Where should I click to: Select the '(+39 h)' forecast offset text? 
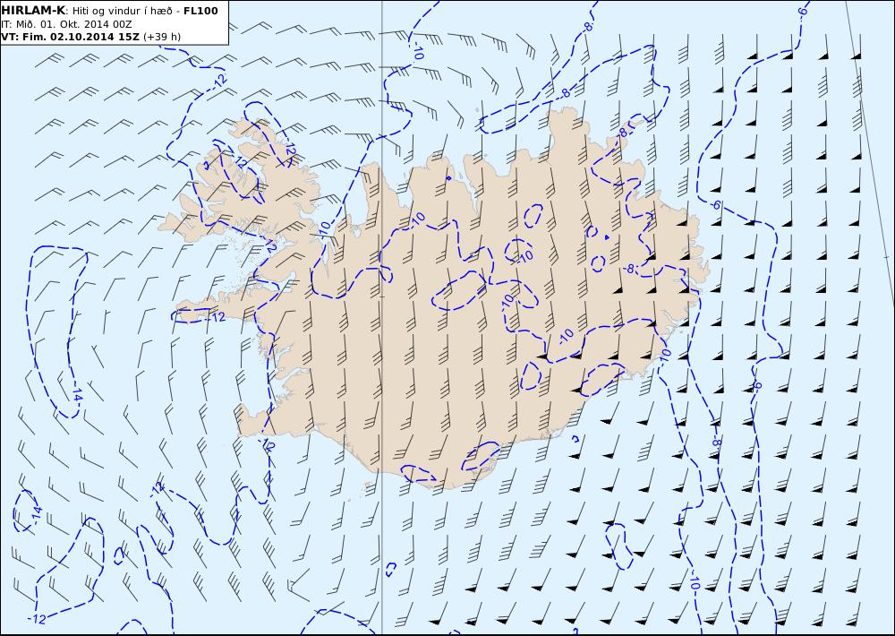point(162,37)
